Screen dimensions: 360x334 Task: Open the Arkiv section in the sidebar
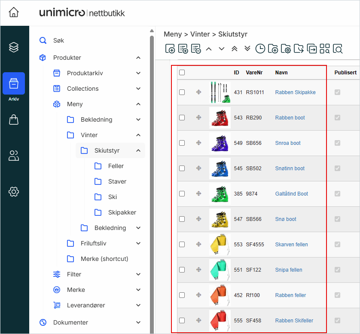[x=14, y=84]
